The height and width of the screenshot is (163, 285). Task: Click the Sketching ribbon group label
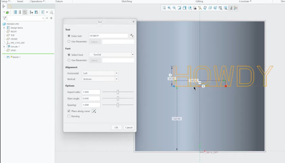[127, 1]
